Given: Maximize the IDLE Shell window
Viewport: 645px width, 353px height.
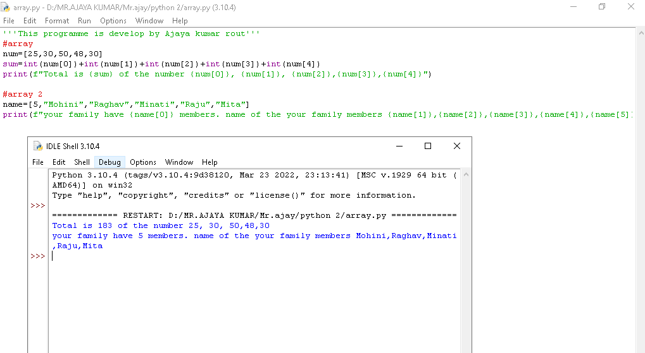Looking at the screenshot, I should coord(428,146).
